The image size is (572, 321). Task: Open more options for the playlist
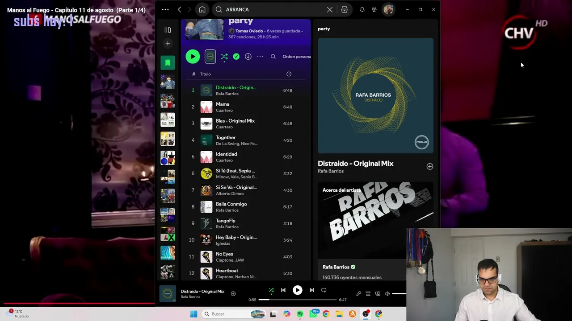pyautogui.click(x=260, y=57)
